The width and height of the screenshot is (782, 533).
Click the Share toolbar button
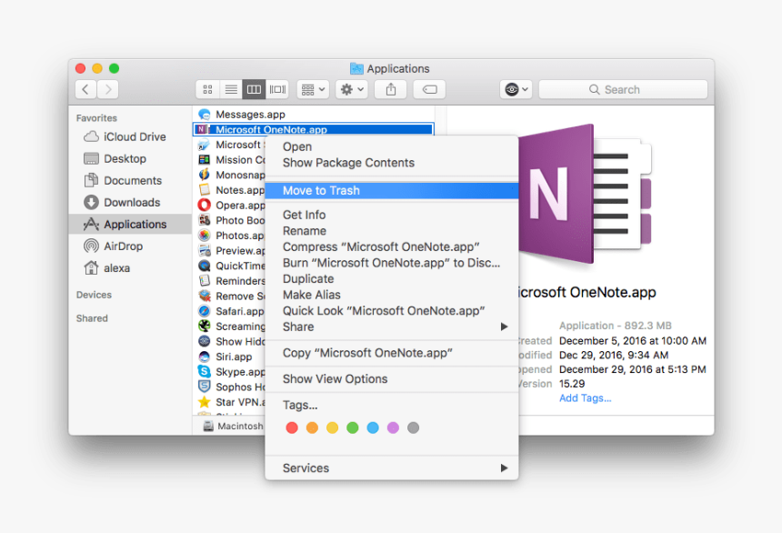pos(390,89)
